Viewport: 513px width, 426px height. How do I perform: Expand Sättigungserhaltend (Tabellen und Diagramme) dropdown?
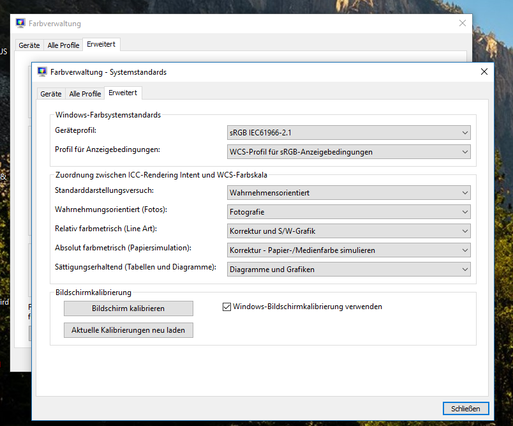click(x=349, y=269)
